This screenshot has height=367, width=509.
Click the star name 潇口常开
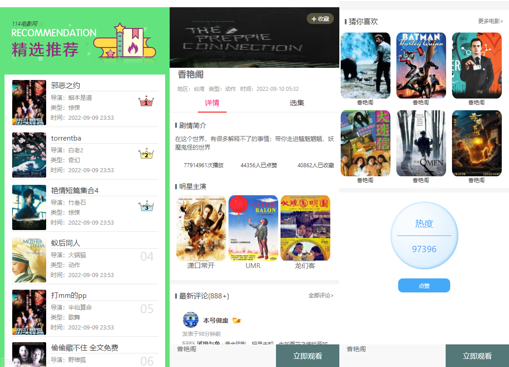point(201,266)
